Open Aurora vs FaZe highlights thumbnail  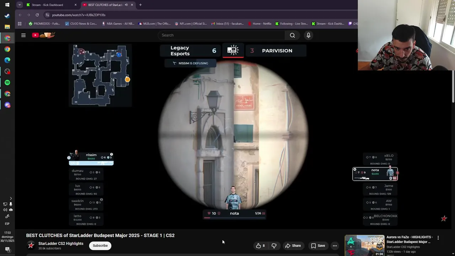(x=364, y=245)
